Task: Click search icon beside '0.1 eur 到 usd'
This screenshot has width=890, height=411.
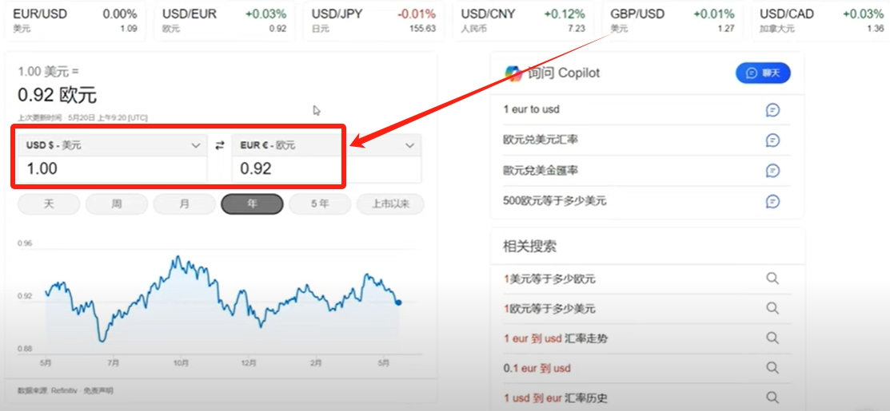Action: [772, 368]
